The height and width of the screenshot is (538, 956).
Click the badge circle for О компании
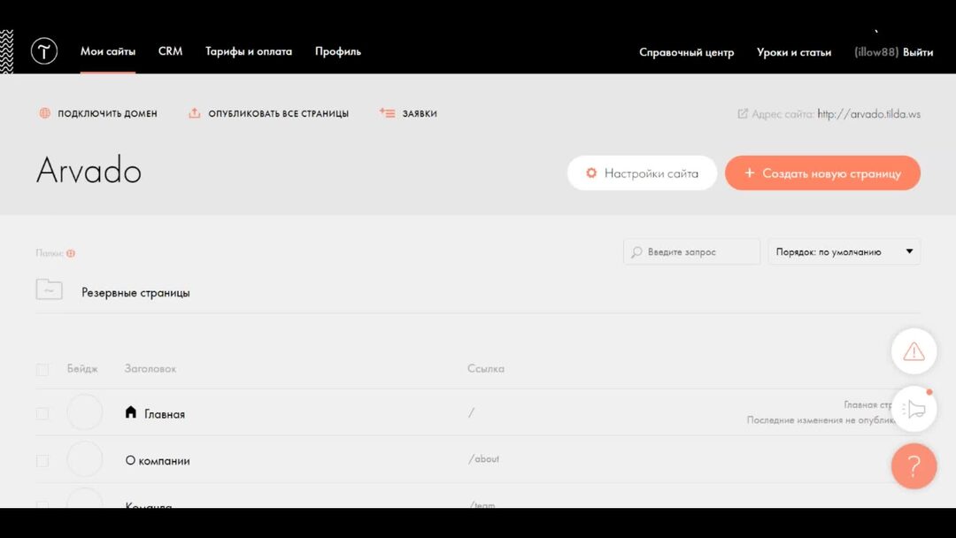pyautogui.click(x=85, y=458)
